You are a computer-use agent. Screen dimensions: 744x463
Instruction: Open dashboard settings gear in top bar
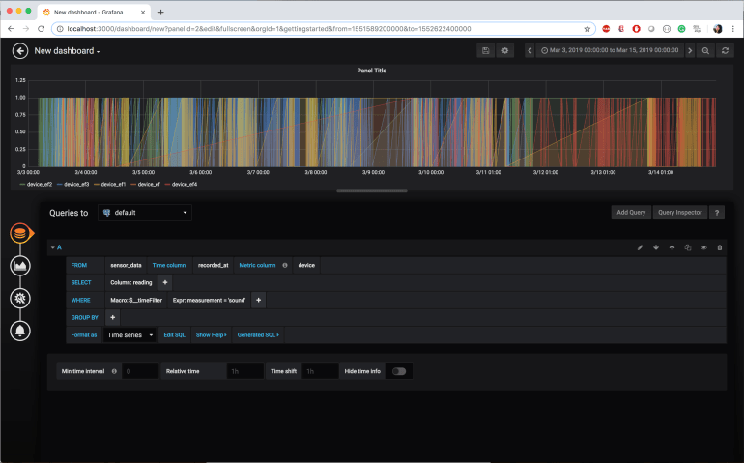(504, 51)
